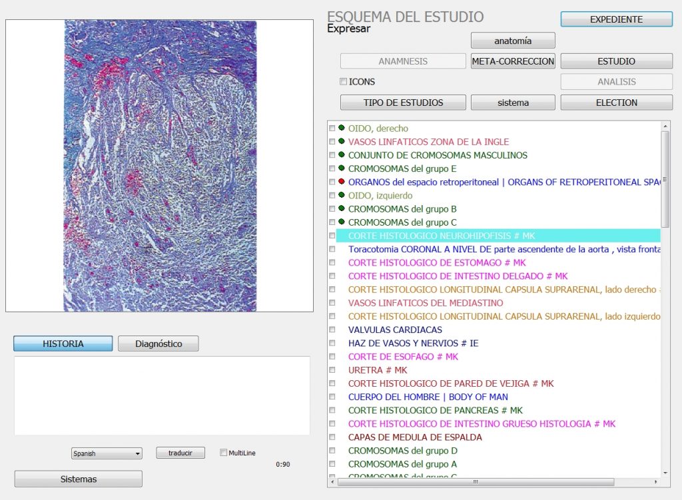Click the green dot beside OIDO, derecho
The width and height of the screenshot is (682, 500).
(342, 128)
